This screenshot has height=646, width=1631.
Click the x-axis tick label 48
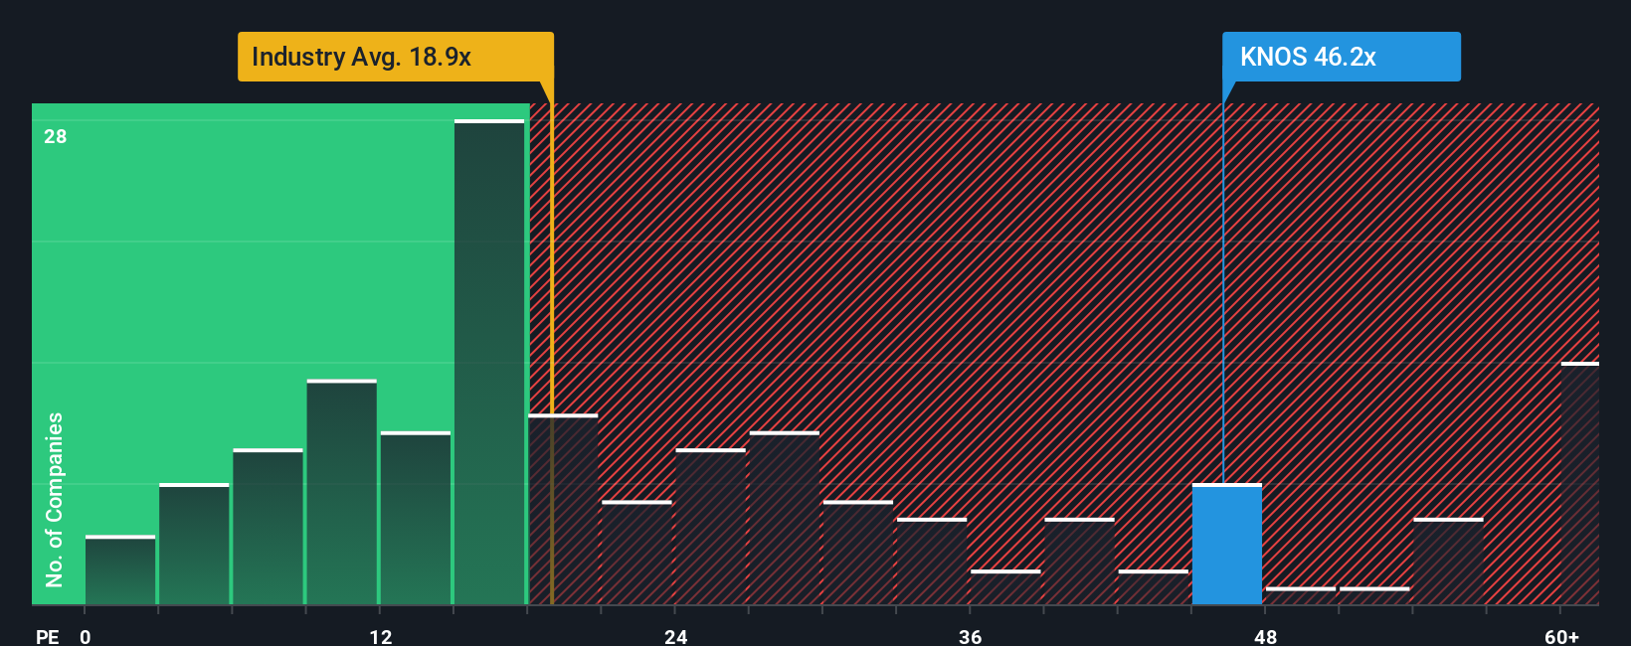click(1265, 637)
